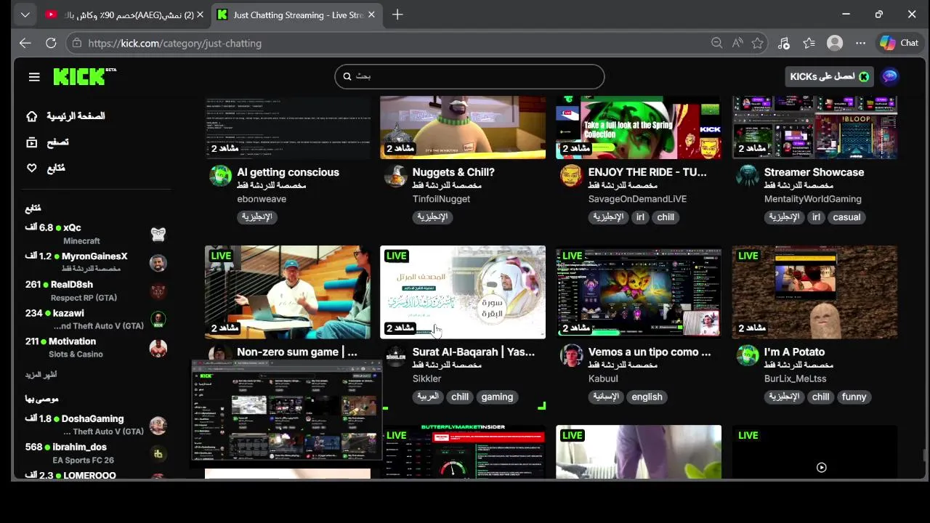
Task: Click the search input field
Action: click(x=469, y=76)
